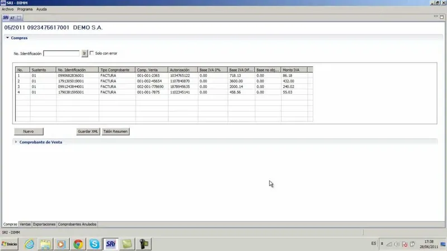Select the SRI app taskbar icon
This screenshot has width=447, height=251.
pyautogui.click(x=111, y=244)
